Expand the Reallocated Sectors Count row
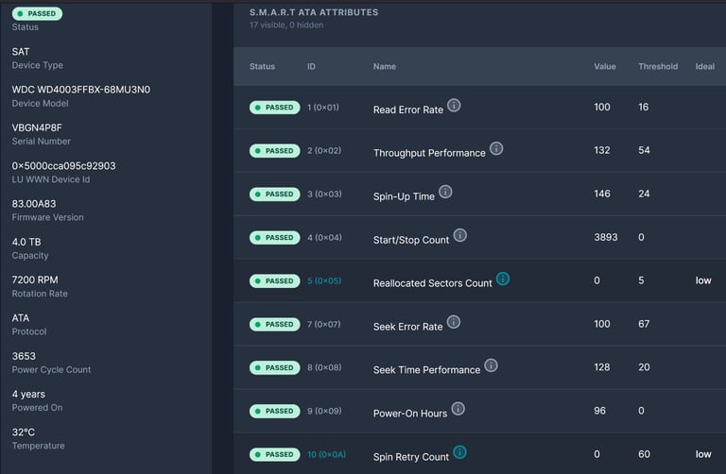The height and width of the screenshot is (474, 726). point(479,280)
